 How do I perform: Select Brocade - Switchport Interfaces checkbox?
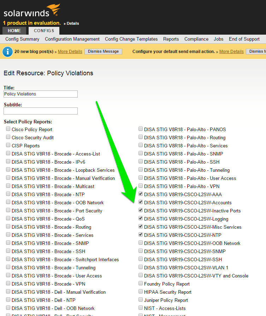pyautogui.click(x=8, y=259)
